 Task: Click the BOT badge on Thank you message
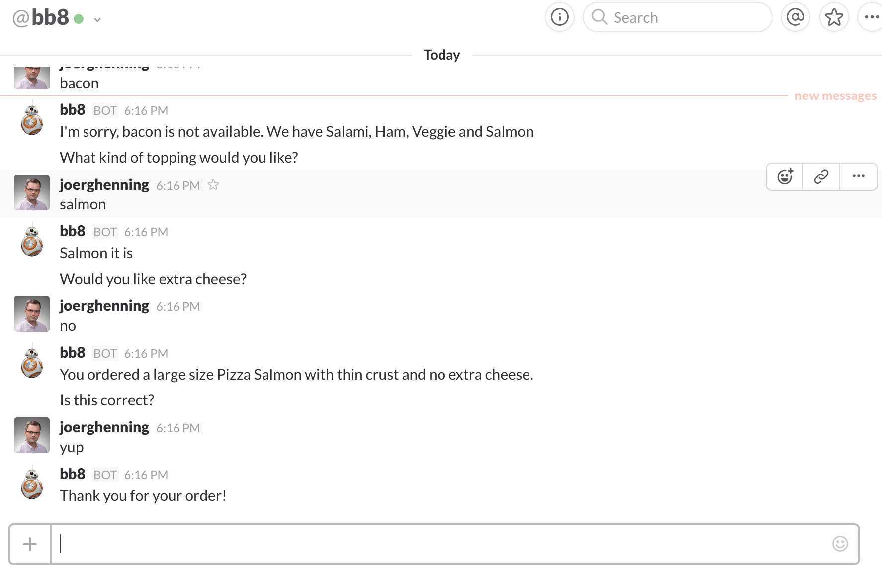click(x=105, y=475)
